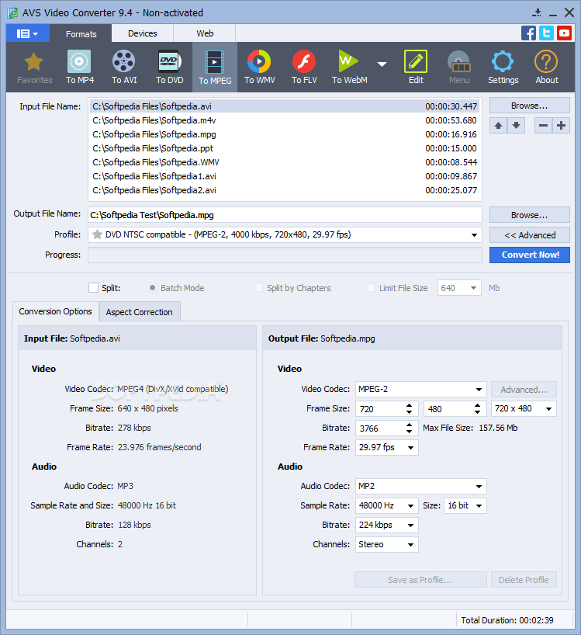The height and width of the screenshot is (635, 581).
Task: Open the 720 x 480 preset dropdown
Action: [x=524, y=408]
